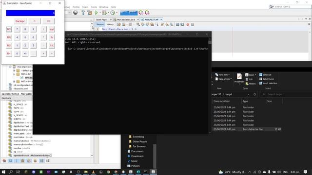Toggle Sort by Name in Navigator

[x=41, y=161]
